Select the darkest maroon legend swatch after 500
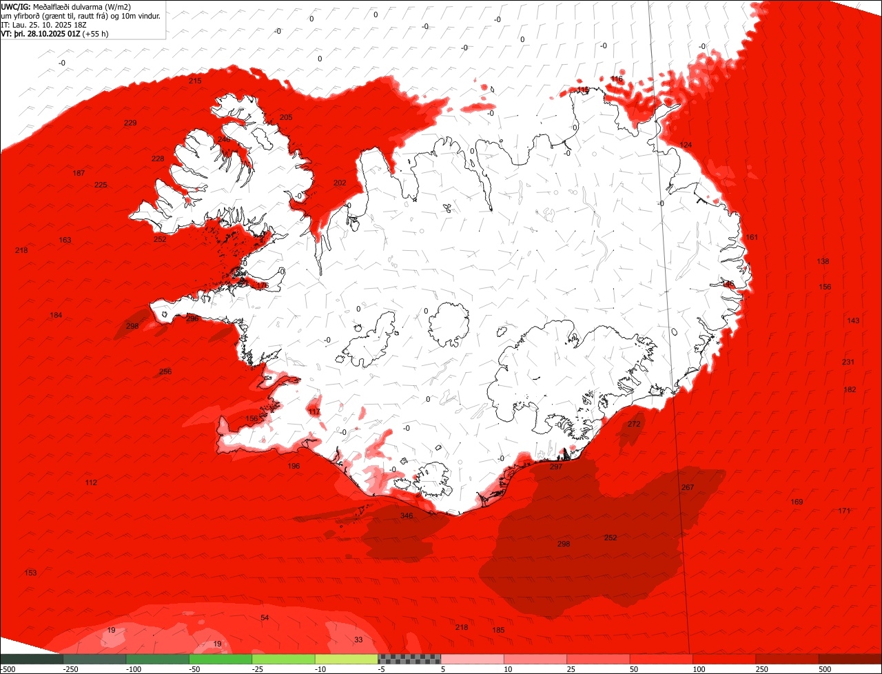 point(850,659)
